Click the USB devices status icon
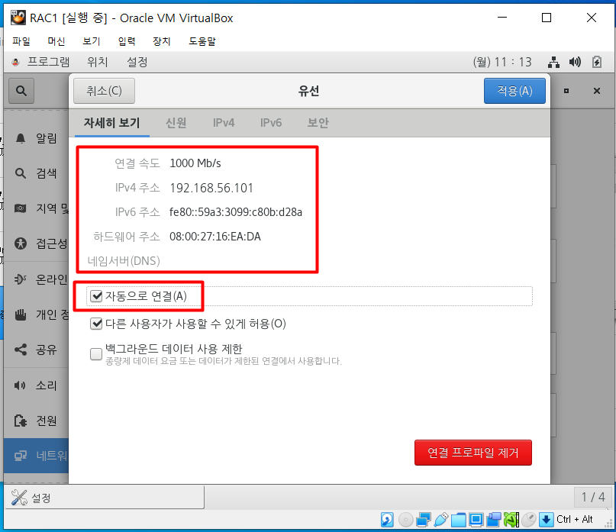616x532 pixels. click(440, 520)
